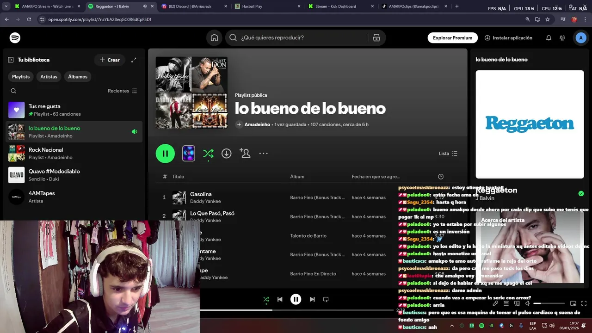Click plus icon beside Amadeinho
This screenshot has height=333, width=592.
(x=239, y=124)
